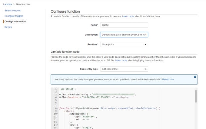This screenshot has height=129, width=206.
Task: Focus the Description text field
Action: pyautogui.click(x=124, y=35)
